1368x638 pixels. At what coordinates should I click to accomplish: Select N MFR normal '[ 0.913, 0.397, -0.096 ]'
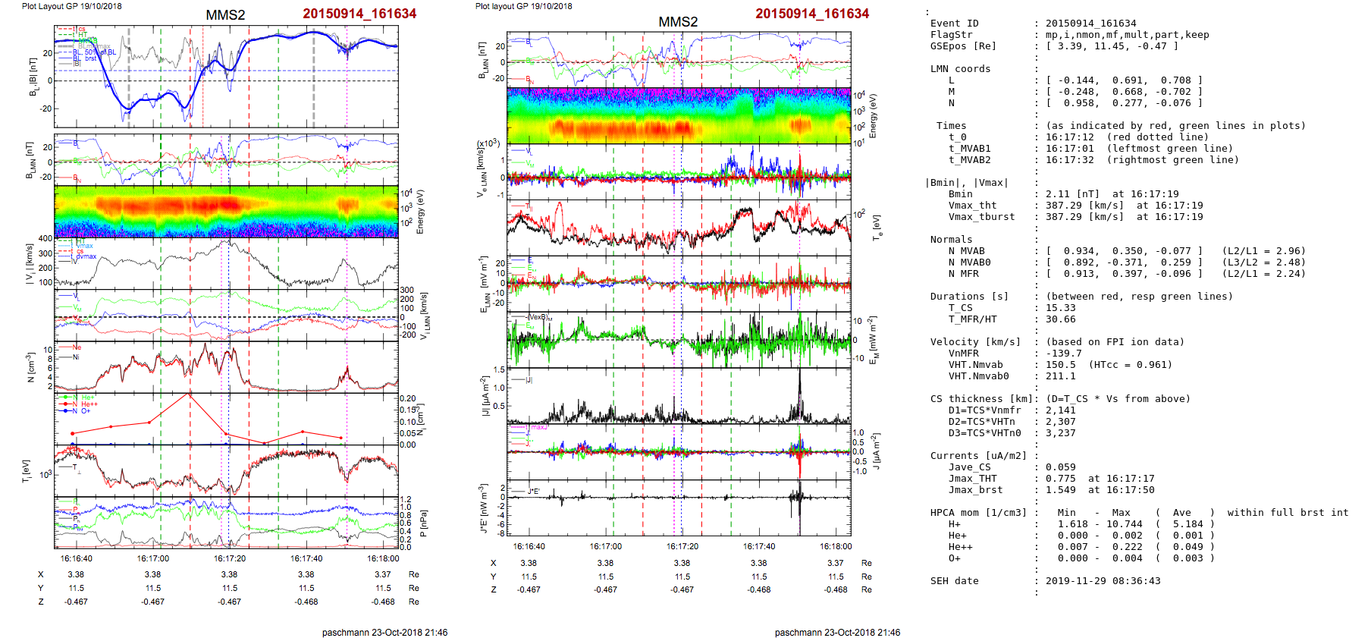pos(1125,274)
